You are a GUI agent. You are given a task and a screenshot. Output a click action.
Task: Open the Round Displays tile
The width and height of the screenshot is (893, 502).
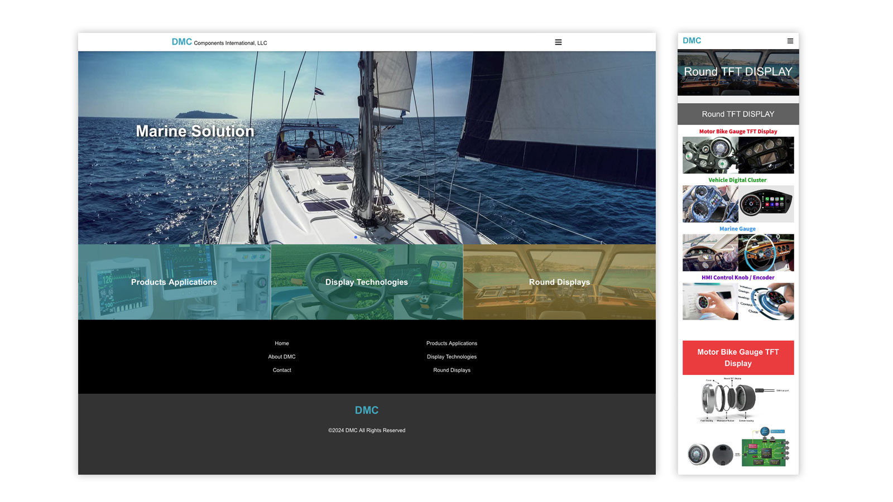[559, 282]
